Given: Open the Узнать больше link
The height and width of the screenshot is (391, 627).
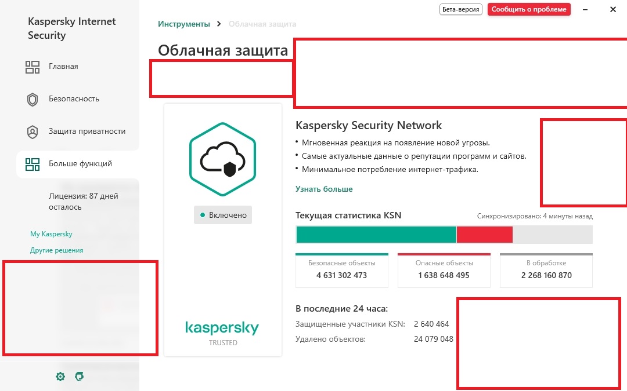Looking at the screenshot, I should tap(324, 189).
